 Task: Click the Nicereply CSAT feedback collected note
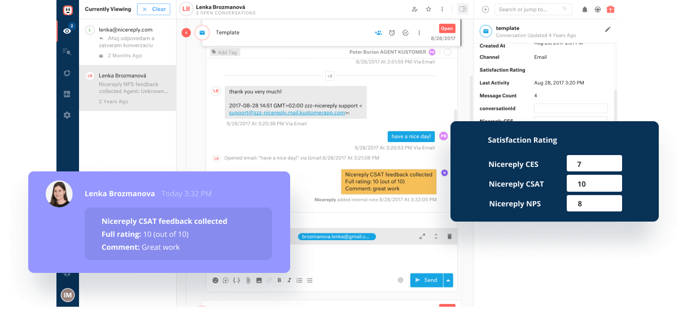tap(388, 182)
